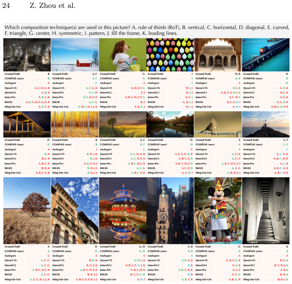292x284 pixels.
Task: Click the colorful balloons pattern image
Action: (170, 55)
